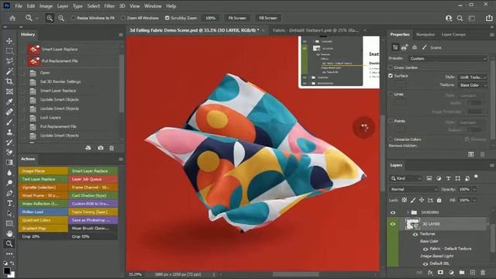Select the Zoom tool in the toolbar
The height and width of the screenshot is (279, 496).
click(x=9, y=243)
